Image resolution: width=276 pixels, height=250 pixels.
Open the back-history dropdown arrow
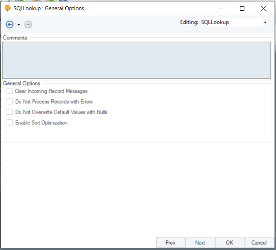click(19, 25)
